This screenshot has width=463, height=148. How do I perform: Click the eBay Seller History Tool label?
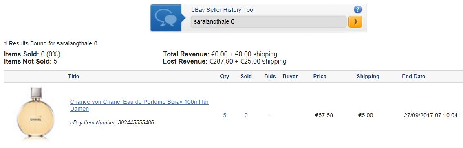[223, 10]
